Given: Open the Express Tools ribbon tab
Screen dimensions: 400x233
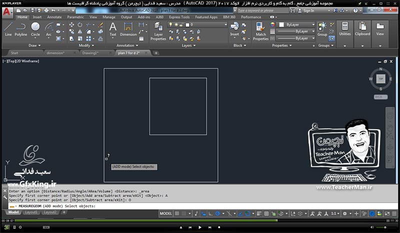Looking at the screenshot, I should (x=179, y=17).
